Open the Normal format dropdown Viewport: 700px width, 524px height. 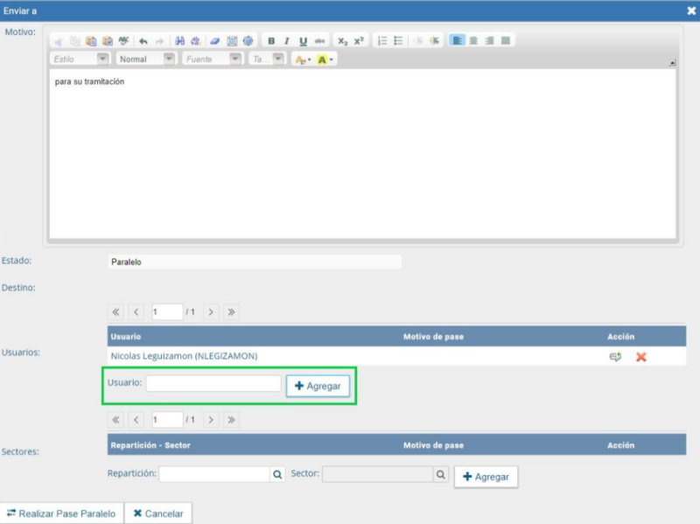(x=169, y=59)
